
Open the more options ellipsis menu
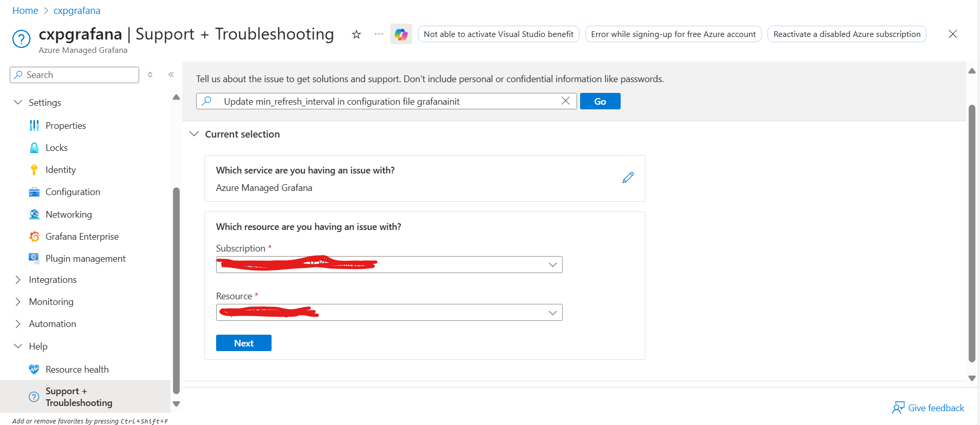click(x=379, y=34)
